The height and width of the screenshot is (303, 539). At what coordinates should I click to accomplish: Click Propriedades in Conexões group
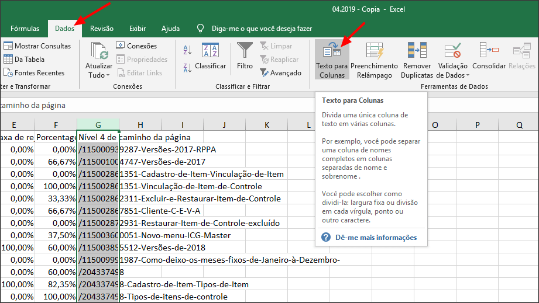142,60
